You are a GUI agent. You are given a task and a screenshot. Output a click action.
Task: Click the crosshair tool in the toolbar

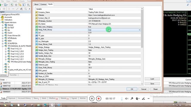4,9
